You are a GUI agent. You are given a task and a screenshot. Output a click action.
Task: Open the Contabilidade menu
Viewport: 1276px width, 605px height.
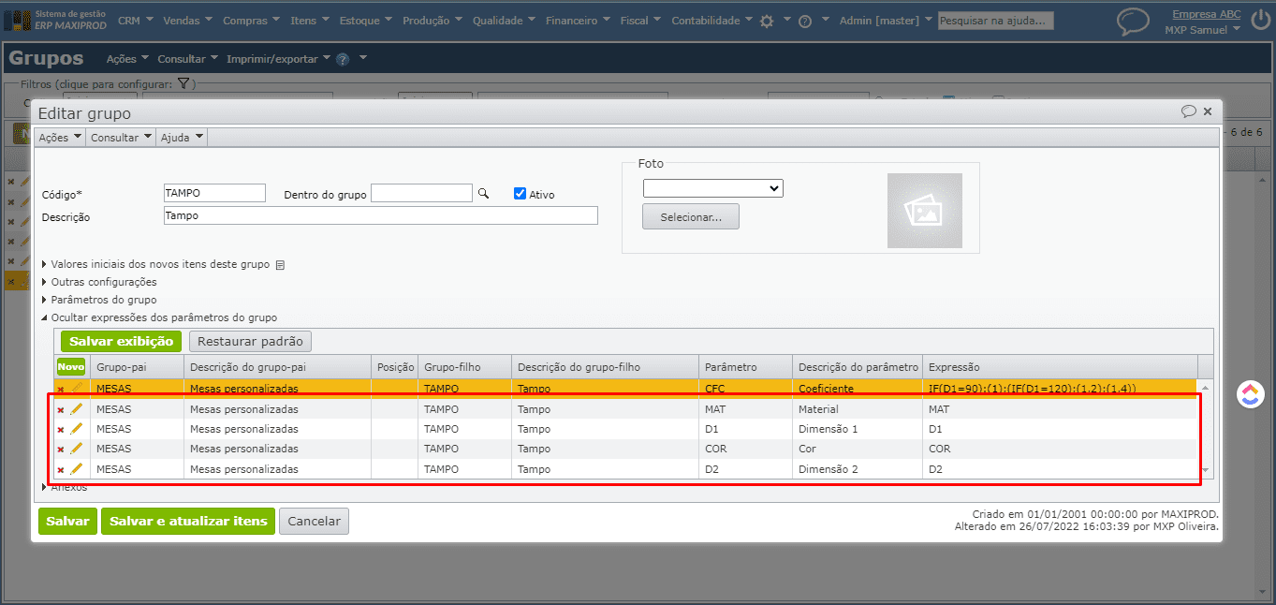pos(712,21)
